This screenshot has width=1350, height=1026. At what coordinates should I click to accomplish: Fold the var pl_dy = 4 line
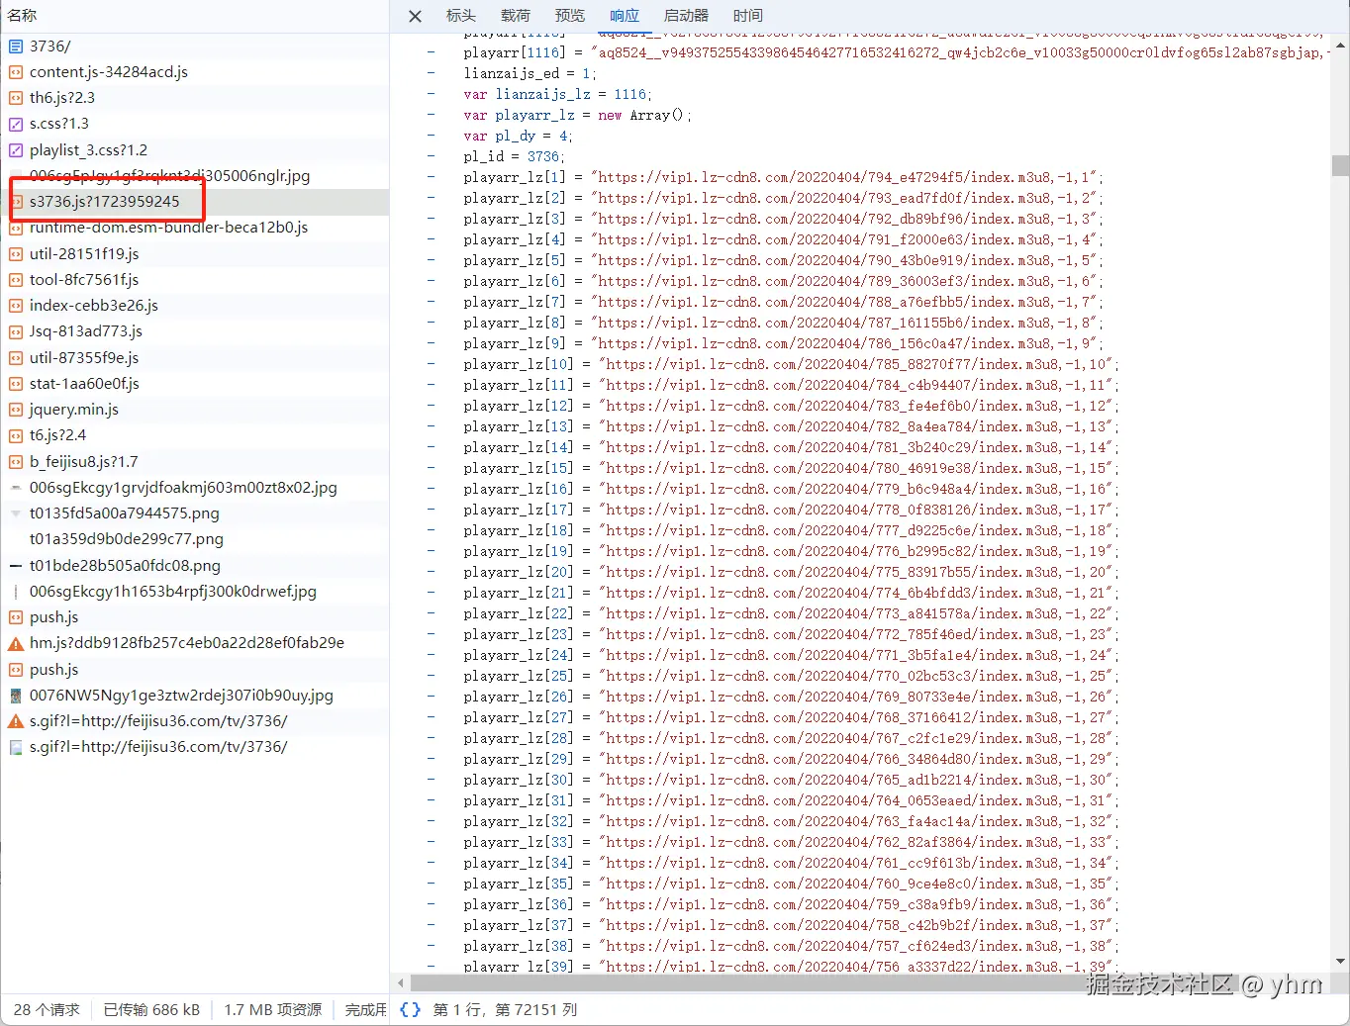pos(432,136)
